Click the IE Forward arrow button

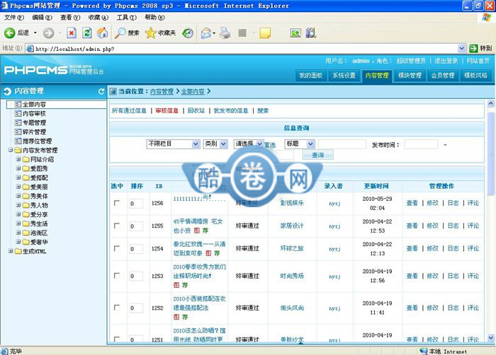tap(48, 33)
